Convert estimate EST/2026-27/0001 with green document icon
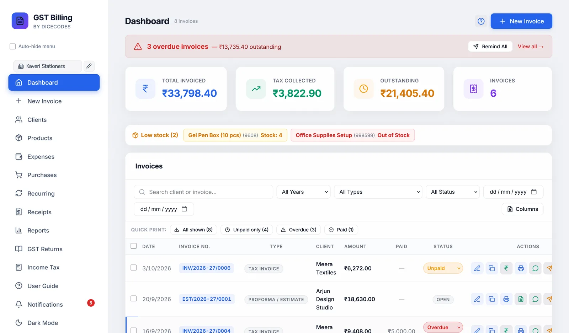 pyautogui.click(x=521, y=299)
